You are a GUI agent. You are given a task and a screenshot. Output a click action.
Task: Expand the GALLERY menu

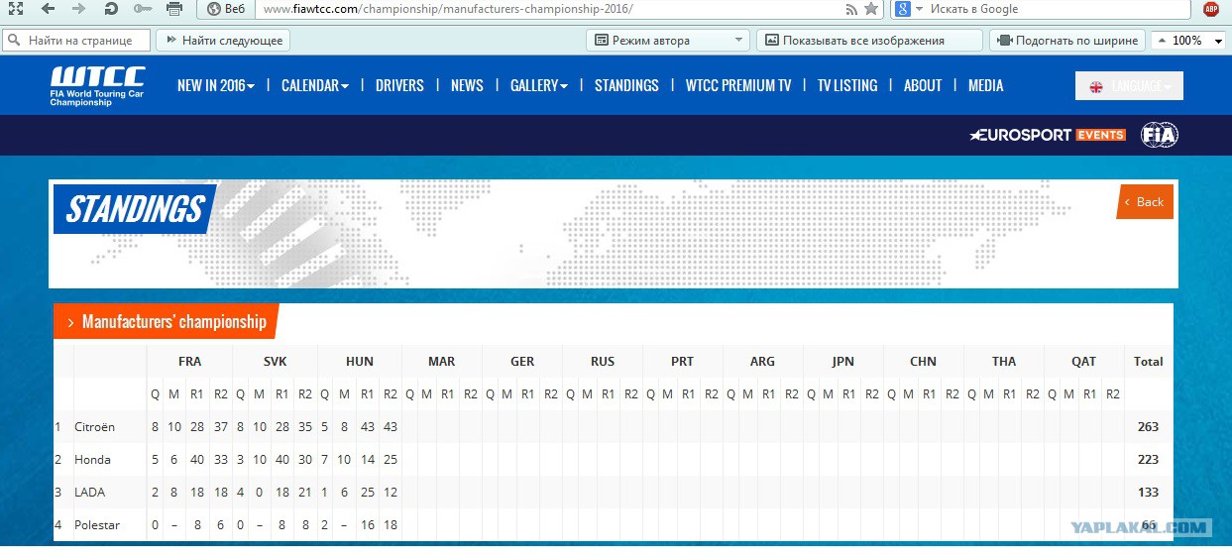[x=538, y=85]
